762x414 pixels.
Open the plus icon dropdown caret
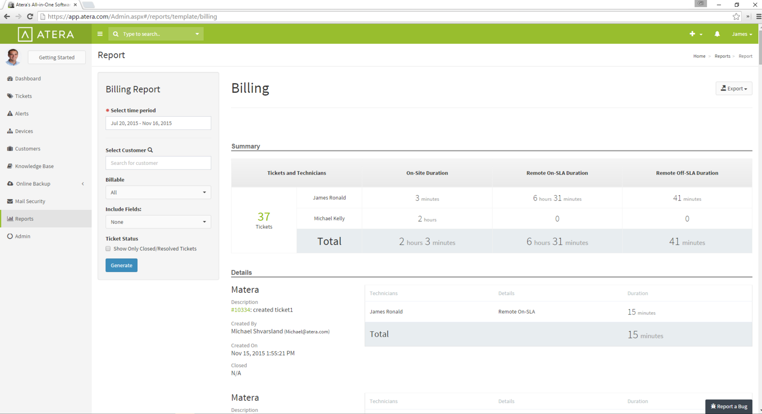(701, 34)
